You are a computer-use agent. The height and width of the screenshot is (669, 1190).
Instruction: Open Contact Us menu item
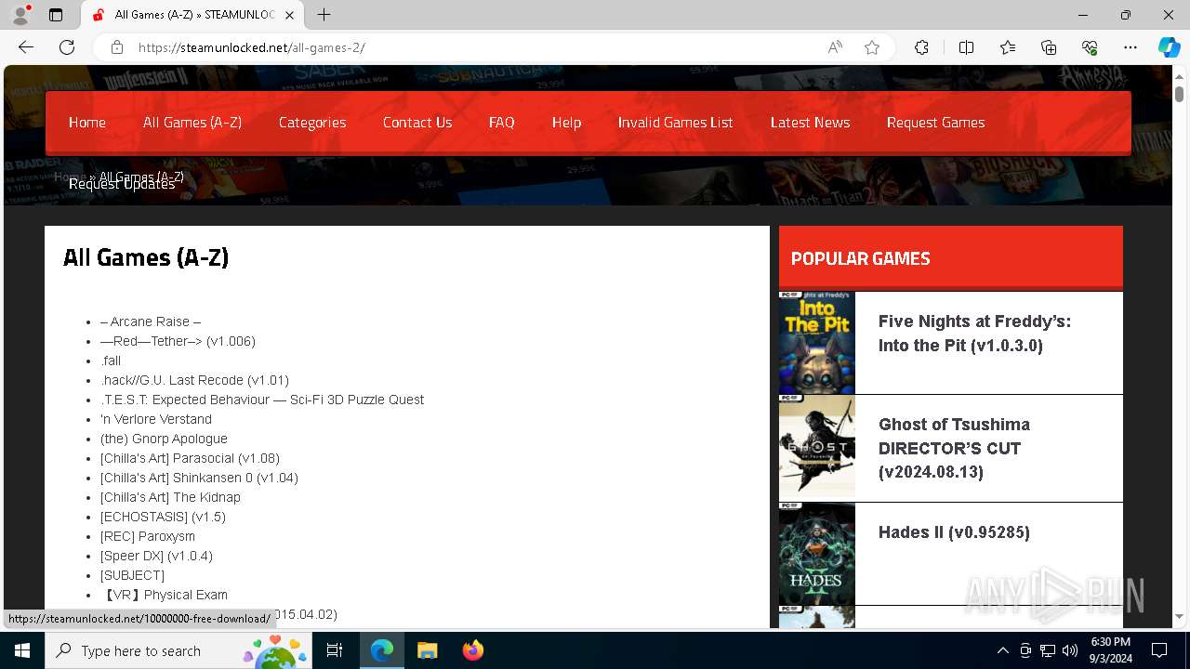pos(417,123)
